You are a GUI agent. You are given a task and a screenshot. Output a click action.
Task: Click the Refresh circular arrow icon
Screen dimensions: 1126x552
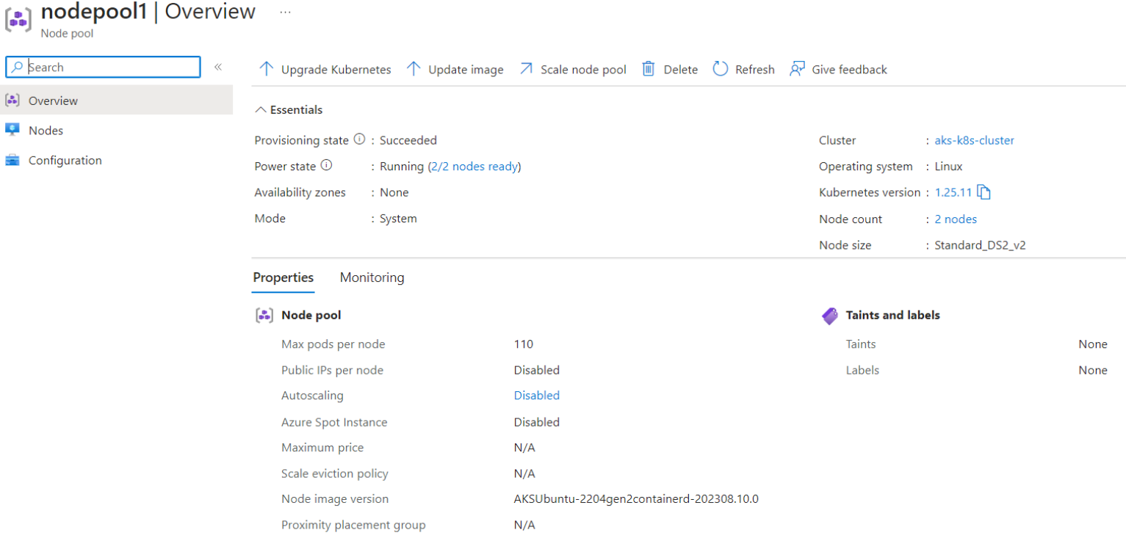coord(720,69)
